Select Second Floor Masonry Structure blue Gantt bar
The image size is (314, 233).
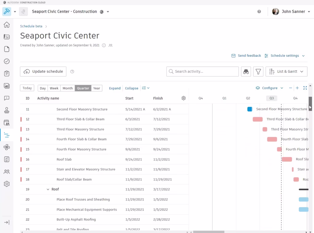click(x=250, y=109)
